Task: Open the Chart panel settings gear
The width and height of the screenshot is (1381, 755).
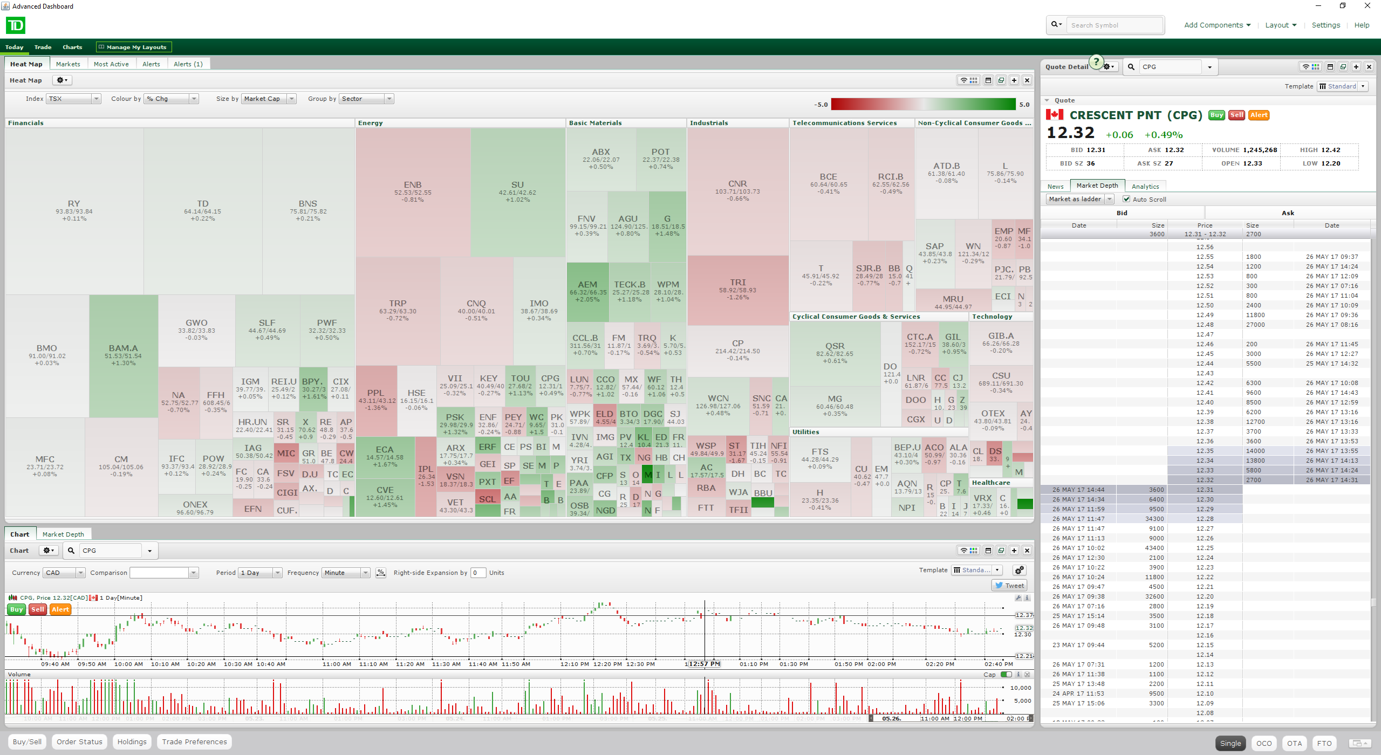Action: [49, 551]
